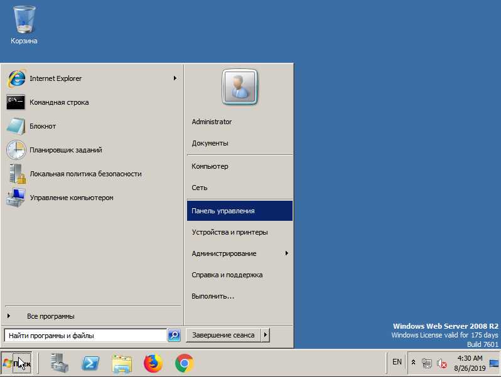The image size is (501, 377).
Task: Click the Пуск Start button
Action: [16, 363]
